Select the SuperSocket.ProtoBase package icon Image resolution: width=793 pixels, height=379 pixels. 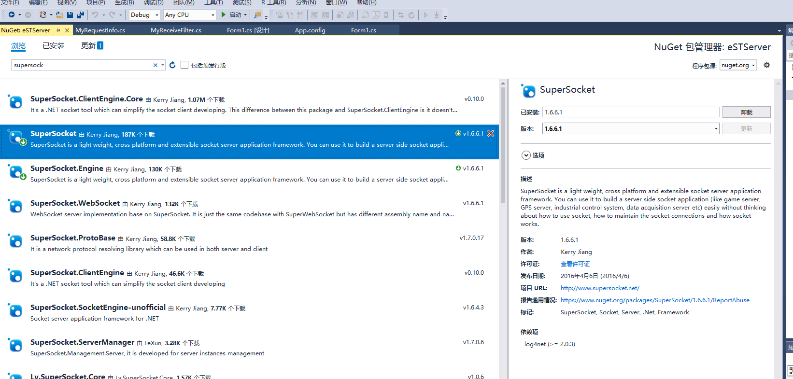pyautogui.click(x=15, y=241)
